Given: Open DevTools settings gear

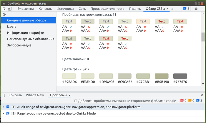Looking at the screenshot, I should click(196, 9).
